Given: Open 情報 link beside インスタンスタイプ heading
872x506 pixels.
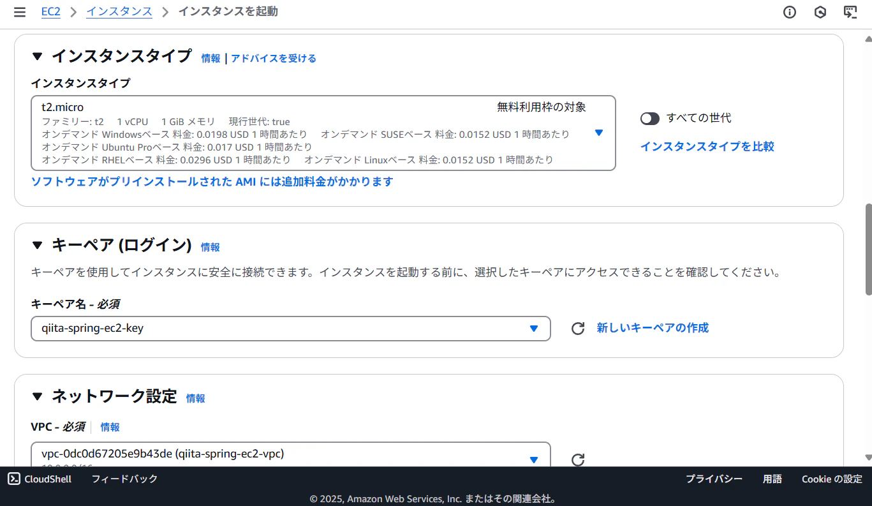Looking at the screenshot, I should (x=211, y=58).
